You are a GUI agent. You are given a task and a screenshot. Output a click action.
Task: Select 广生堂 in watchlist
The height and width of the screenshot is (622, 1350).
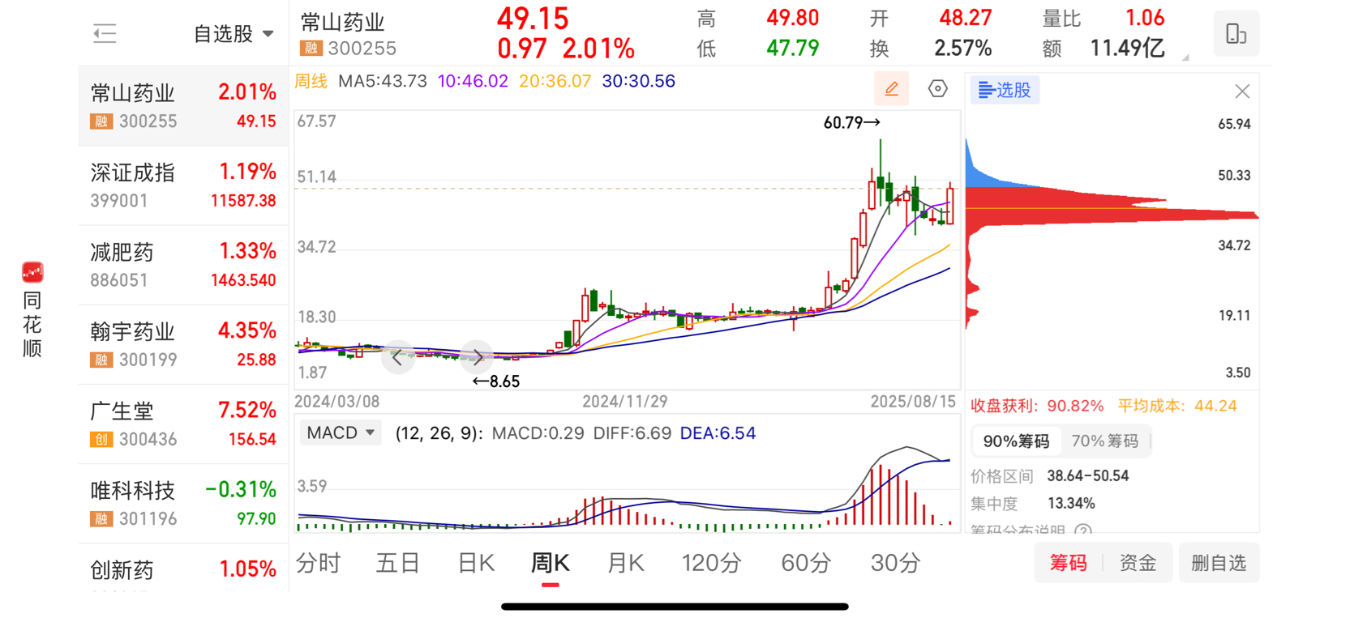coord(183,424)
